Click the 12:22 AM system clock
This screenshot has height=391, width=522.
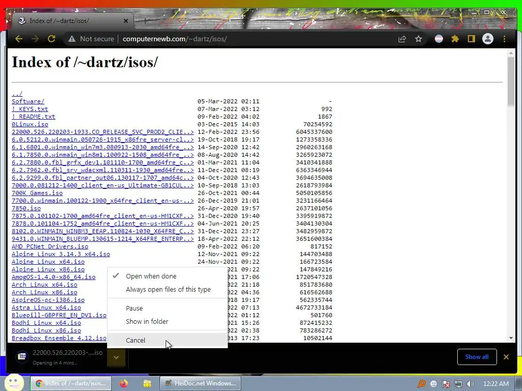coord(496,384)
